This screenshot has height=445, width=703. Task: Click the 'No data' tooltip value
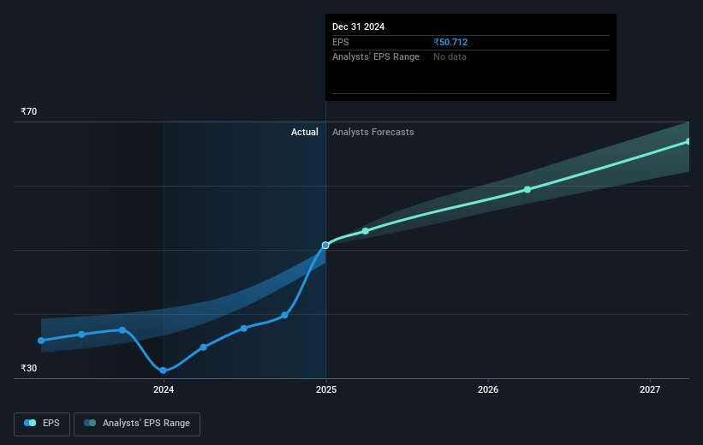click(450, 57)
